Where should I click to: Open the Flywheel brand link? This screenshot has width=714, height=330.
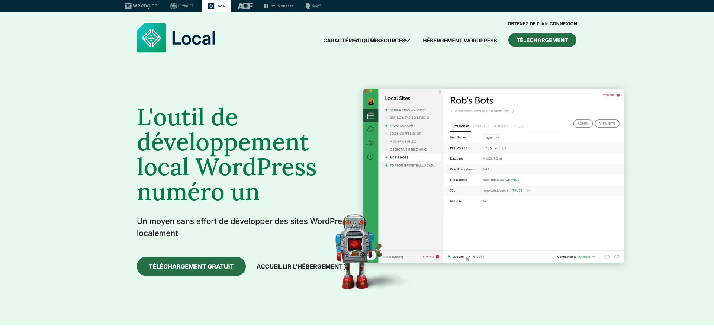click(183, 6)
